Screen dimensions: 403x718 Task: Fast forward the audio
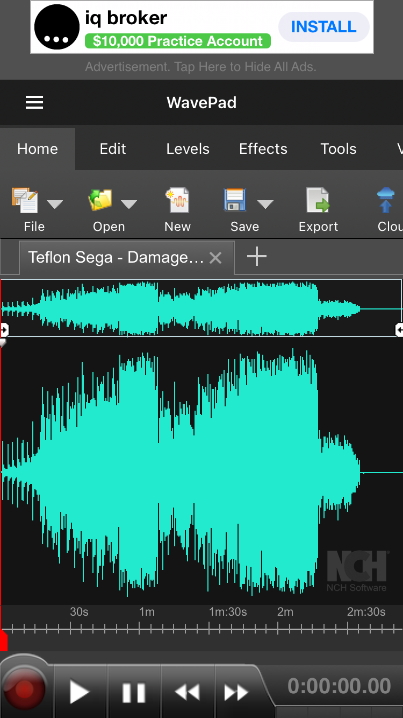pyautogui.click(x=236, y=692)
